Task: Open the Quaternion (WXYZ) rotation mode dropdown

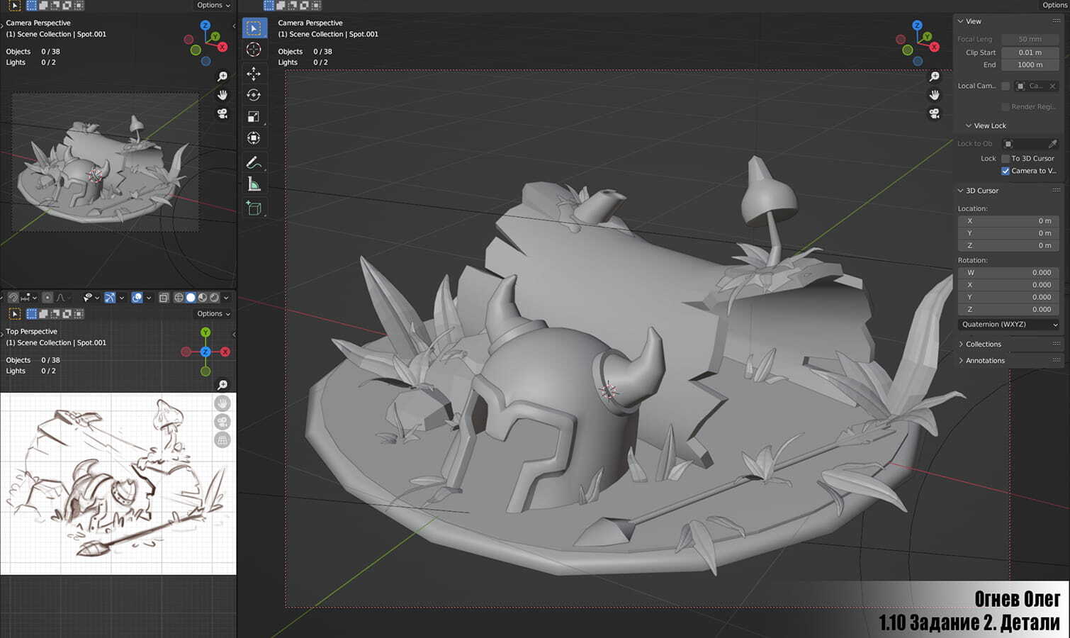Action: point(1008,325)
